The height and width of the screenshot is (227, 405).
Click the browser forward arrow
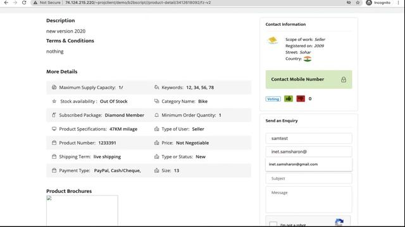pos(15,3)
